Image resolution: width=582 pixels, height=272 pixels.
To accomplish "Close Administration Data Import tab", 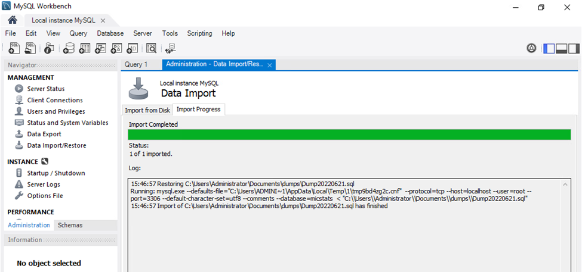I will pyautogui.click(x=270, y=65).
